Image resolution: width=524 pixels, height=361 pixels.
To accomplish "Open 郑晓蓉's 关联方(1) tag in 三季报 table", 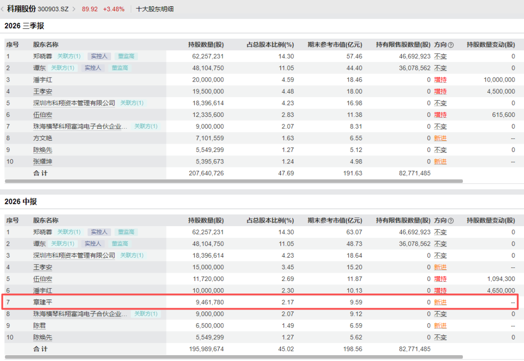I will [69, 56].
